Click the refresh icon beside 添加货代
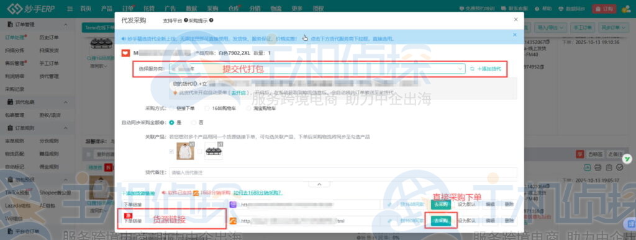The width and height of the screenshot is (636, 240). tap(472, 69)
